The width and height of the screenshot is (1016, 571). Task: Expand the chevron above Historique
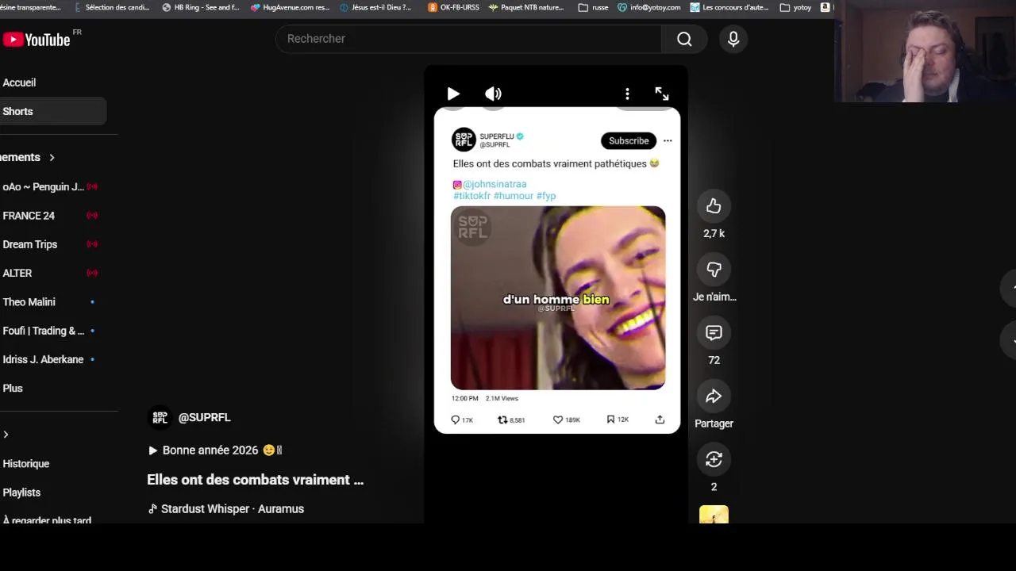coord(6,435)
